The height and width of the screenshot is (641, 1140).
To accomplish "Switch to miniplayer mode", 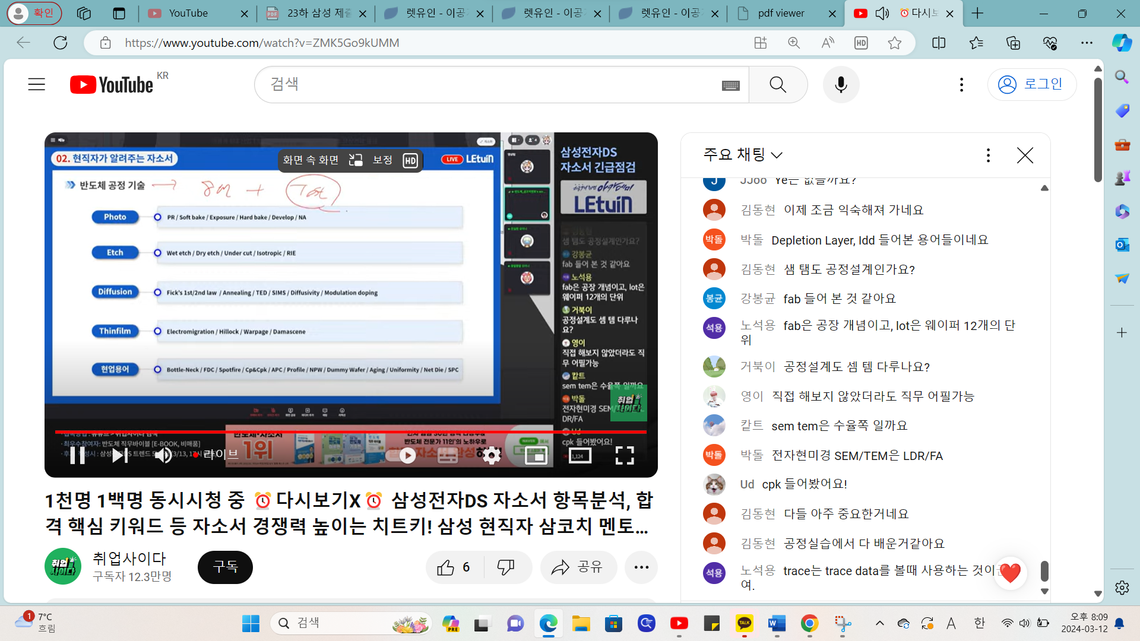I will 536,456.
